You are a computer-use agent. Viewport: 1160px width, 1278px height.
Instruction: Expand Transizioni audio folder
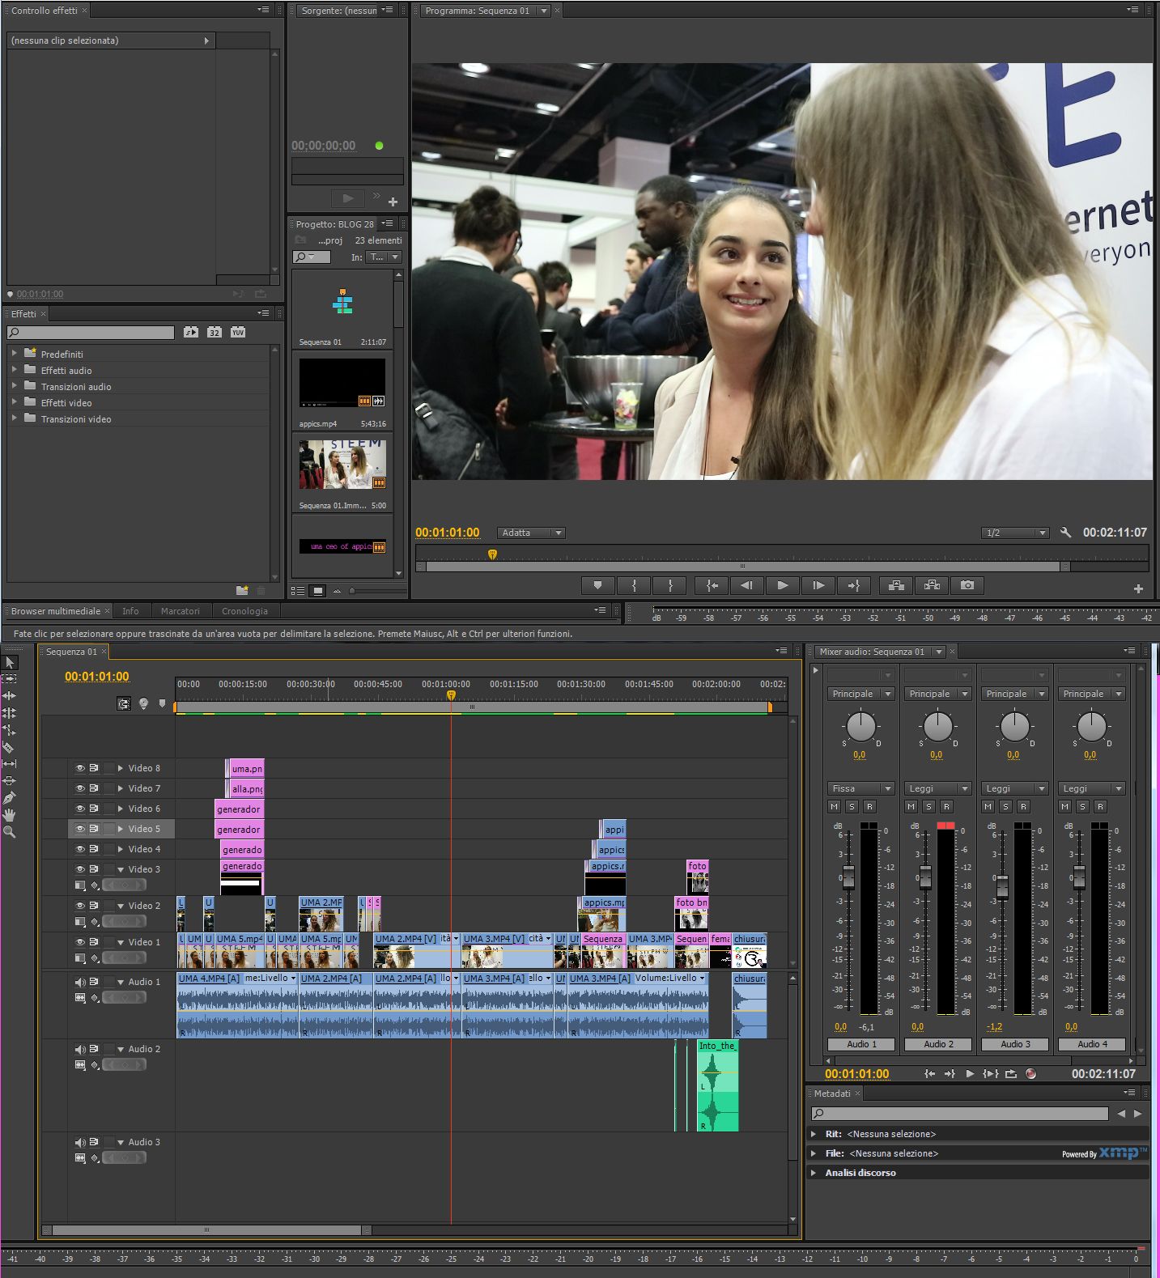15,386
